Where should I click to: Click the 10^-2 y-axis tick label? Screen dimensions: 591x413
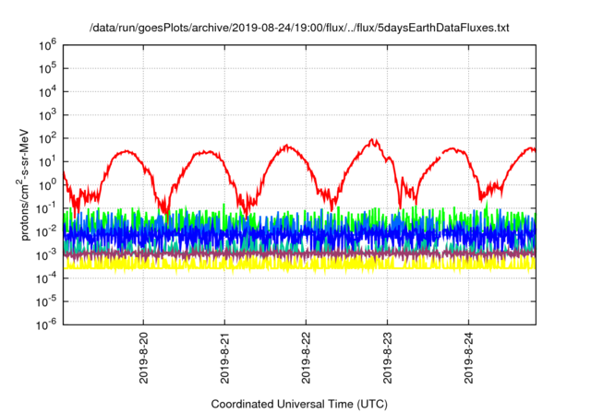(46, 231)
